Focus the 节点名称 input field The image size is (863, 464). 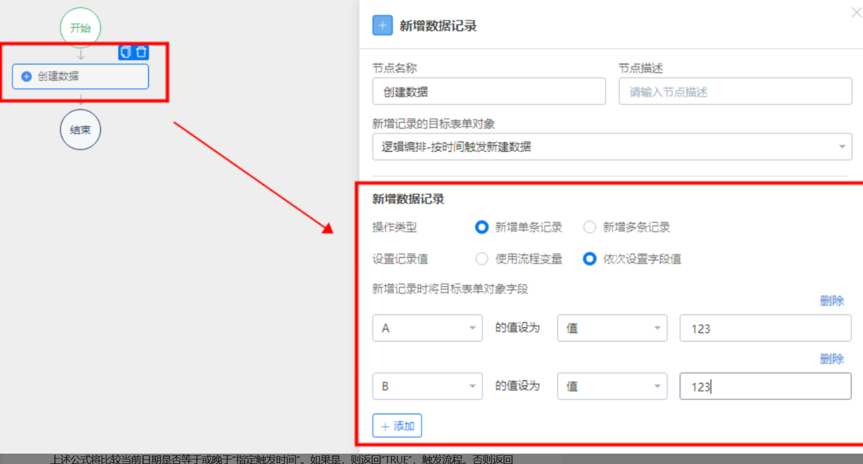pos(489,92)
